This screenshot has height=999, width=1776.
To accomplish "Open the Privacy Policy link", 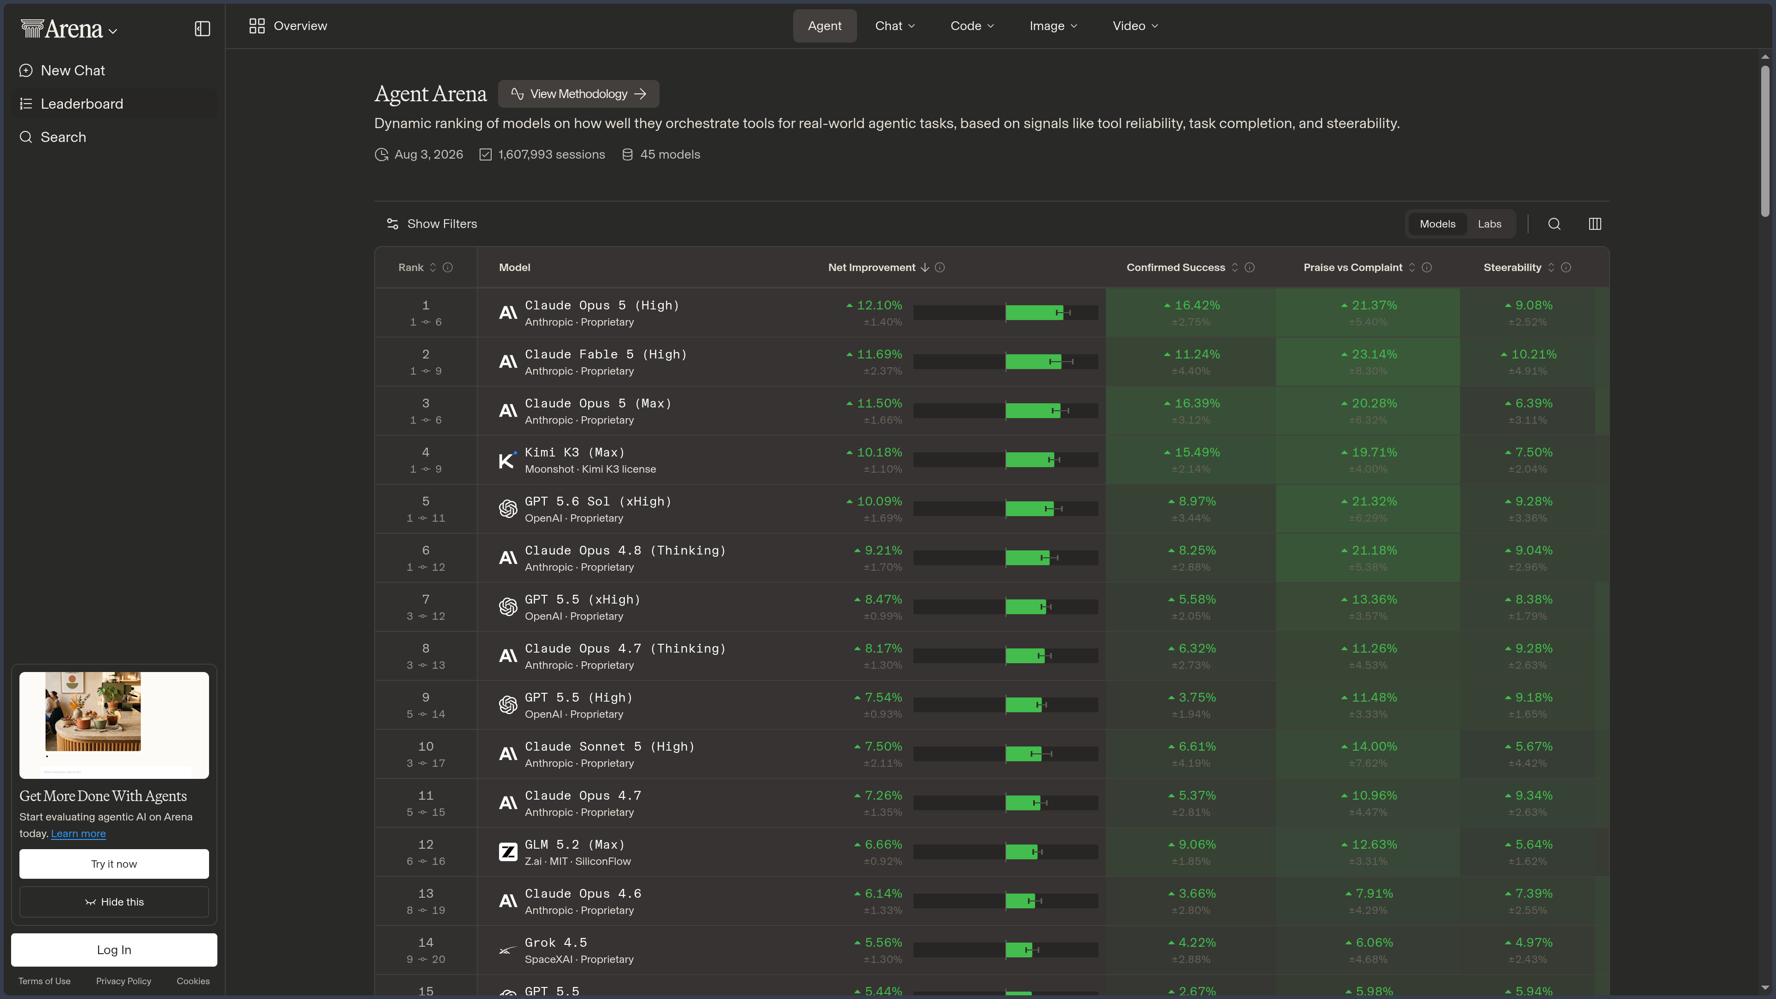I will click(x=123, y=981).
